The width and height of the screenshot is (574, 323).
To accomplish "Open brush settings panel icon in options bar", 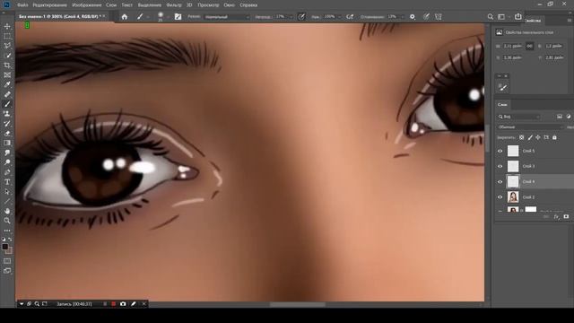I will (x=178, y=17).
